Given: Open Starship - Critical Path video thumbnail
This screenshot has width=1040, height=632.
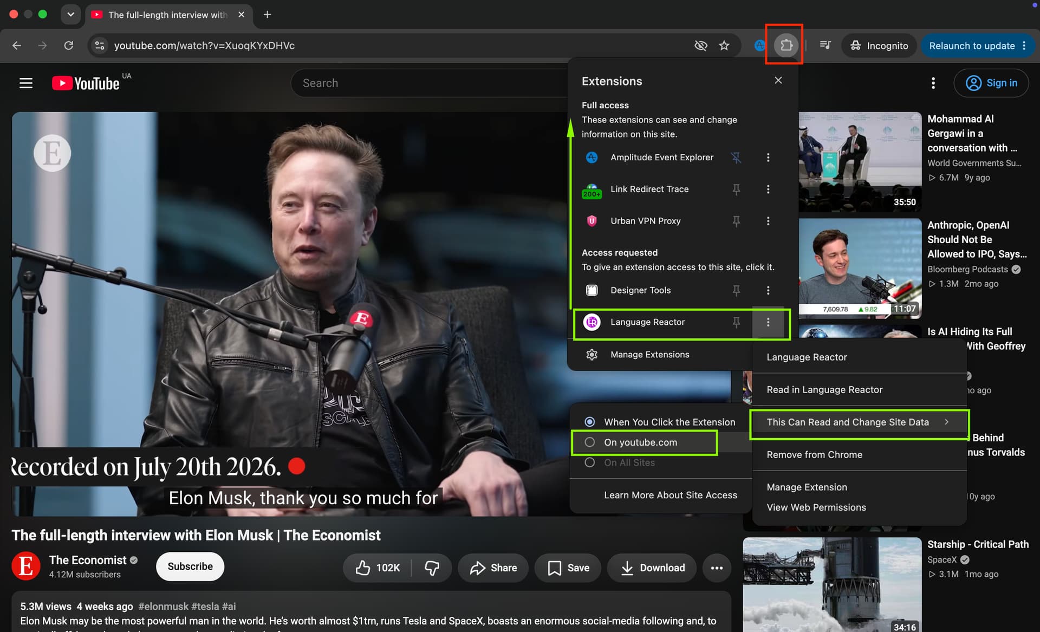Looking at the screenshot, I should 833,585.
